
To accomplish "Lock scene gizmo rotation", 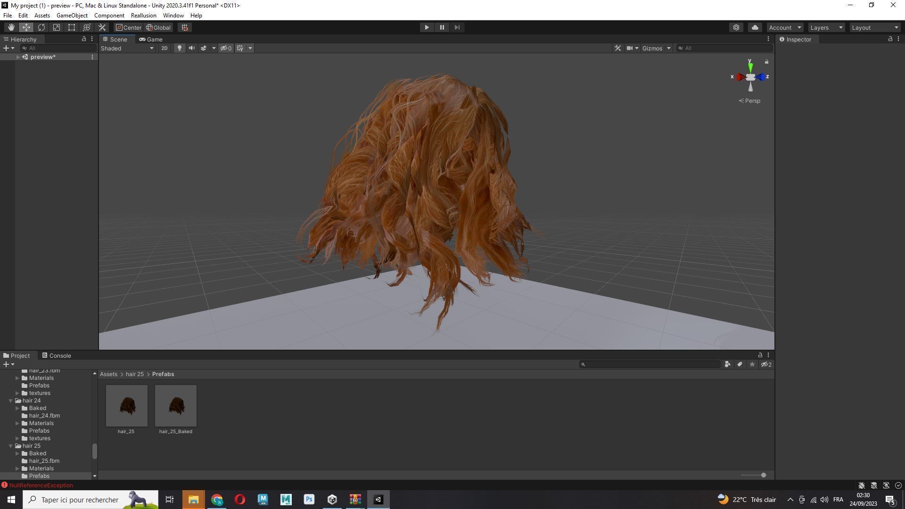I will (x=766, y=62).
